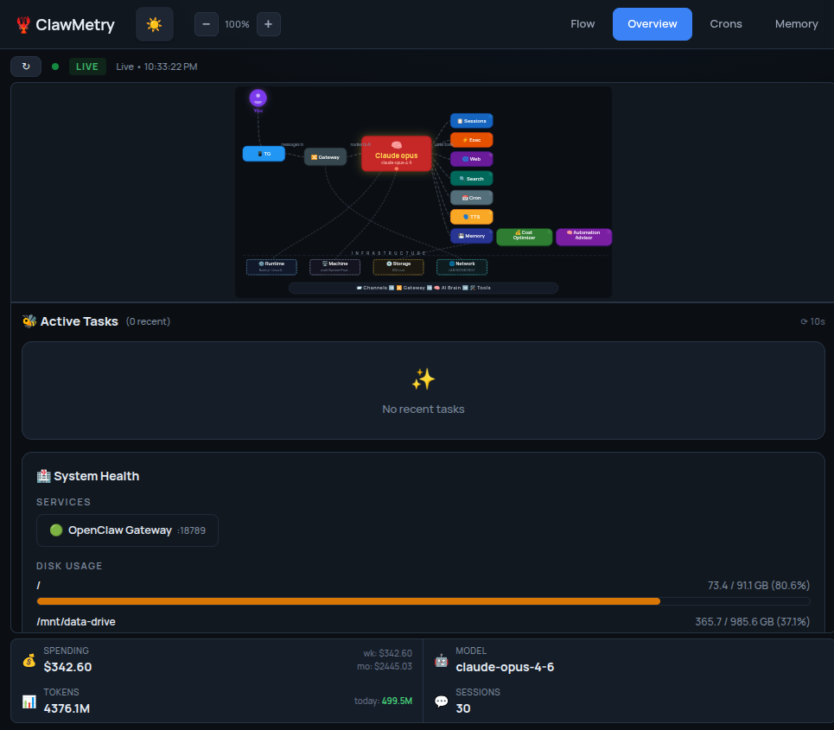Select the Gateway node in diagram
Screen dimensions: 834x730
click(325, 156)
